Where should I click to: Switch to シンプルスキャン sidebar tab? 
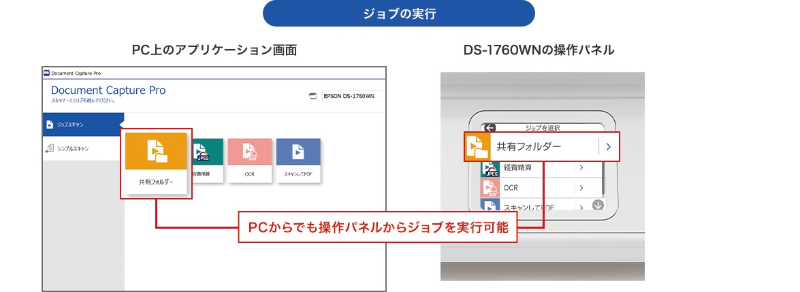click(82, 148)
